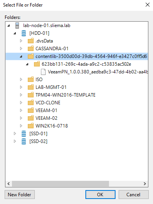Image resolution: width=153 pixels, height=204 pixels.
Task: Collapse the [HDD-01] datastore node
Action: pyautogui.click(x=15, y=34)
